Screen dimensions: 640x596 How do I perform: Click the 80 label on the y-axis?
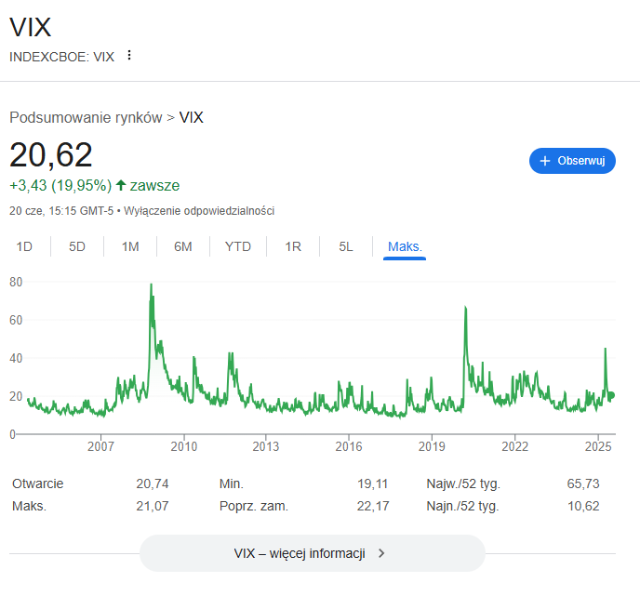tap(16, 282)
